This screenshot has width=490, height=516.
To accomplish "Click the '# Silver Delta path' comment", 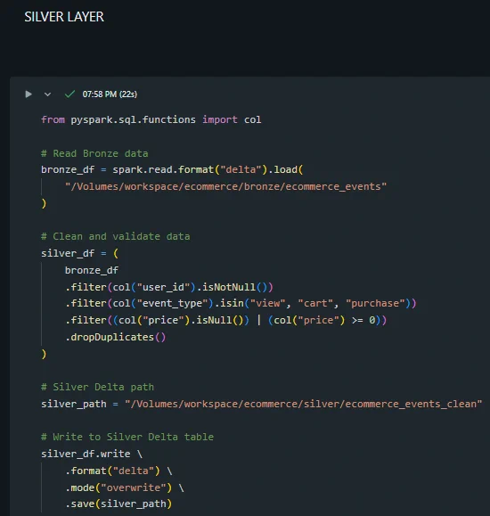I will pos(97,387).
